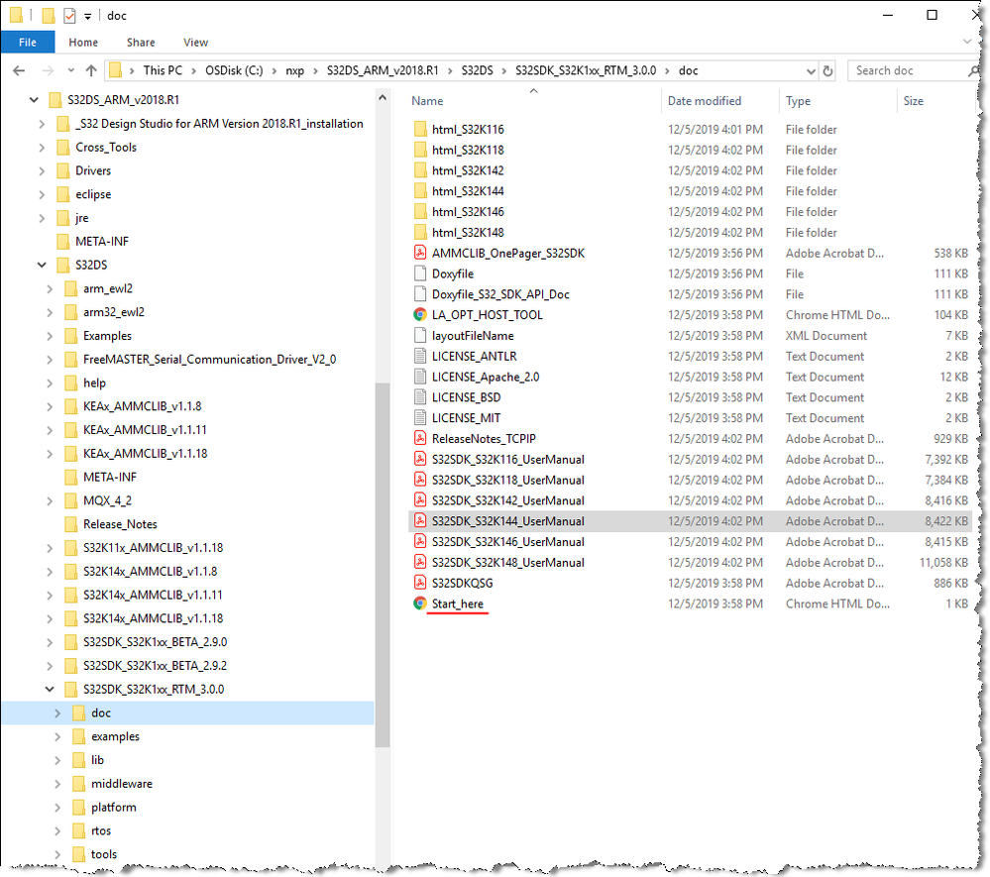990x877 pixels.
Task: Select the AMMCLIB_OnePager_S32SDK PDF icon
Action: pos(420,253)
